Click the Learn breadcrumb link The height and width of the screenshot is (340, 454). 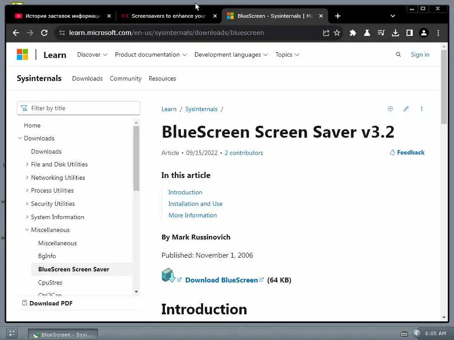point(169,109)
